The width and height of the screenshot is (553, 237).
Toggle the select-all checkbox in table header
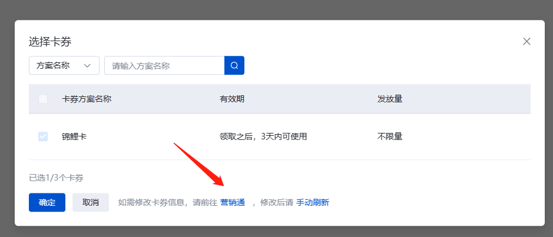click(43, 99)
